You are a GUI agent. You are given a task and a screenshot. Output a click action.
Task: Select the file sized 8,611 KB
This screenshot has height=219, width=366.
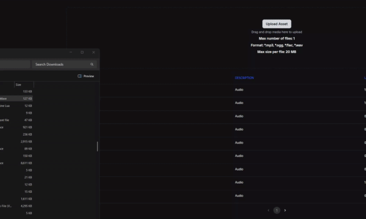pos(16,163)
